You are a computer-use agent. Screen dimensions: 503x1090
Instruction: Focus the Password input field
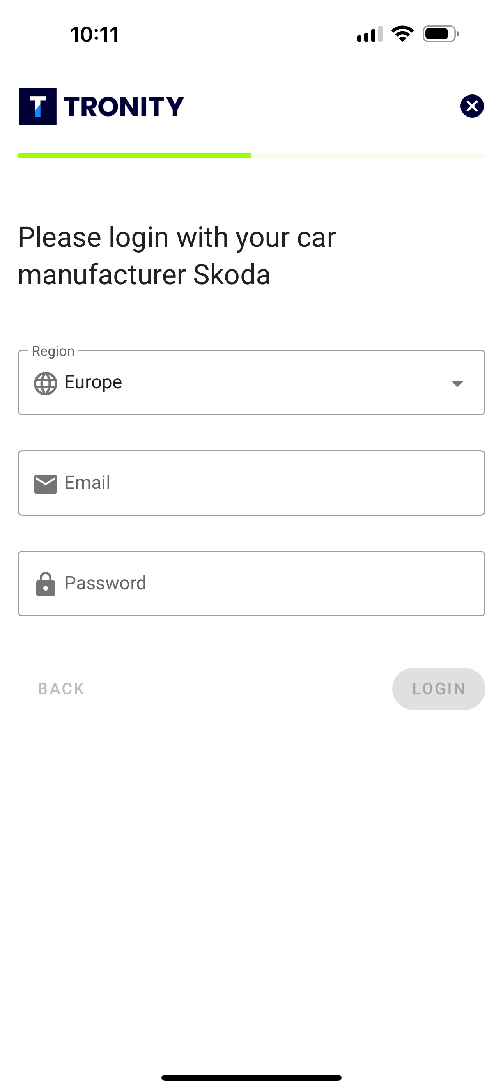[251, 584]
